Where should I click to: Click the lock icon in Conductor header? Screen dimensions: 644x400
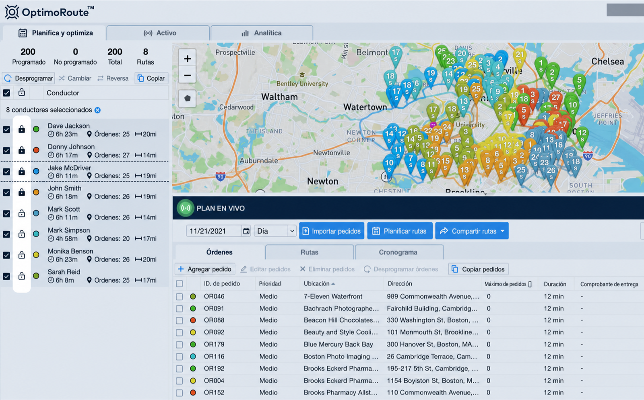22,92
